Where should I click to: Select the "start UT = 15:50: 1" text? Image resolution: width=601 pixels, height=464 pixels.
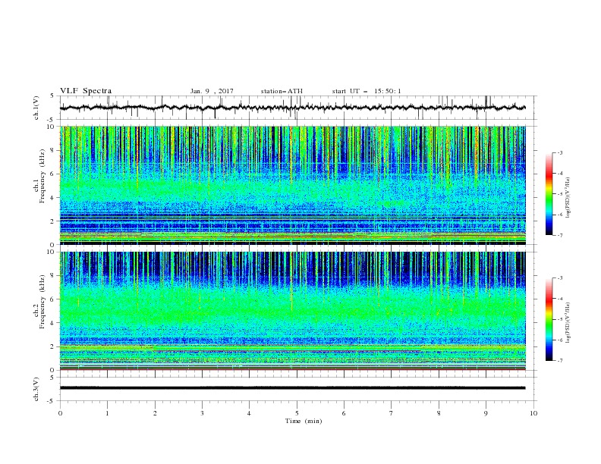coord(367,91)
